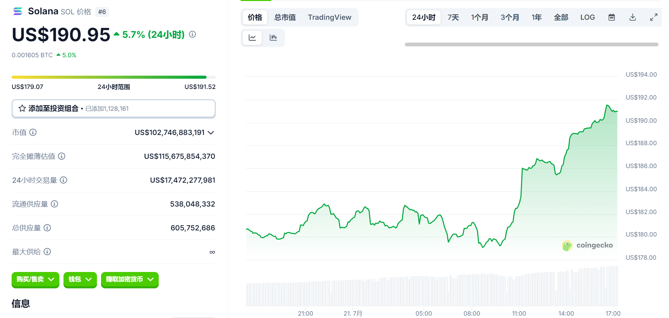Click the Solana logo icon

tap(18, 11)
